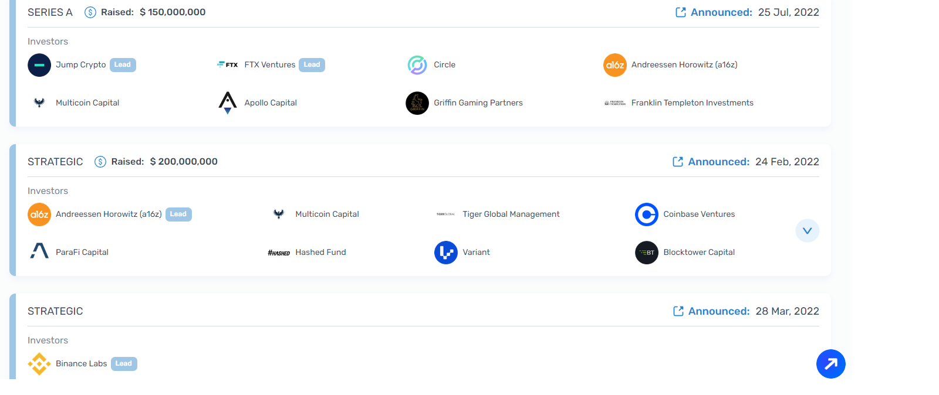Viewport: 939px width, 395px height.
Task: Open external link icon for 28 Mar, 2022
Action: click(x=678, y=311)
